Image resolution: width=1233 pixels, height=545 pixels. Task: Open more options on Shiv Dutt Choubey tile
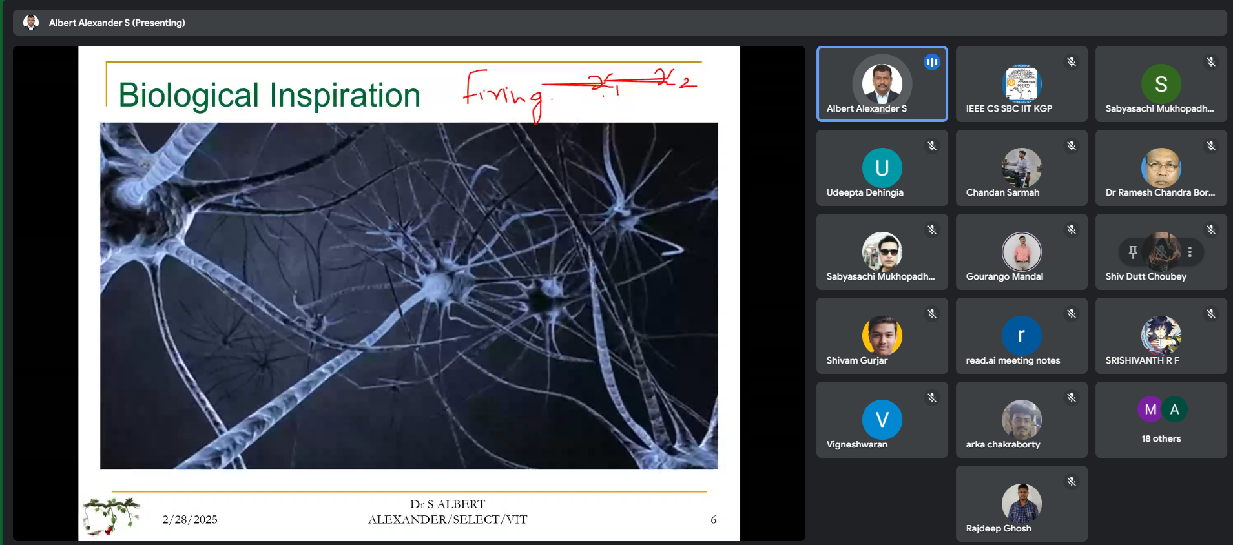[x=1190, y=252]
